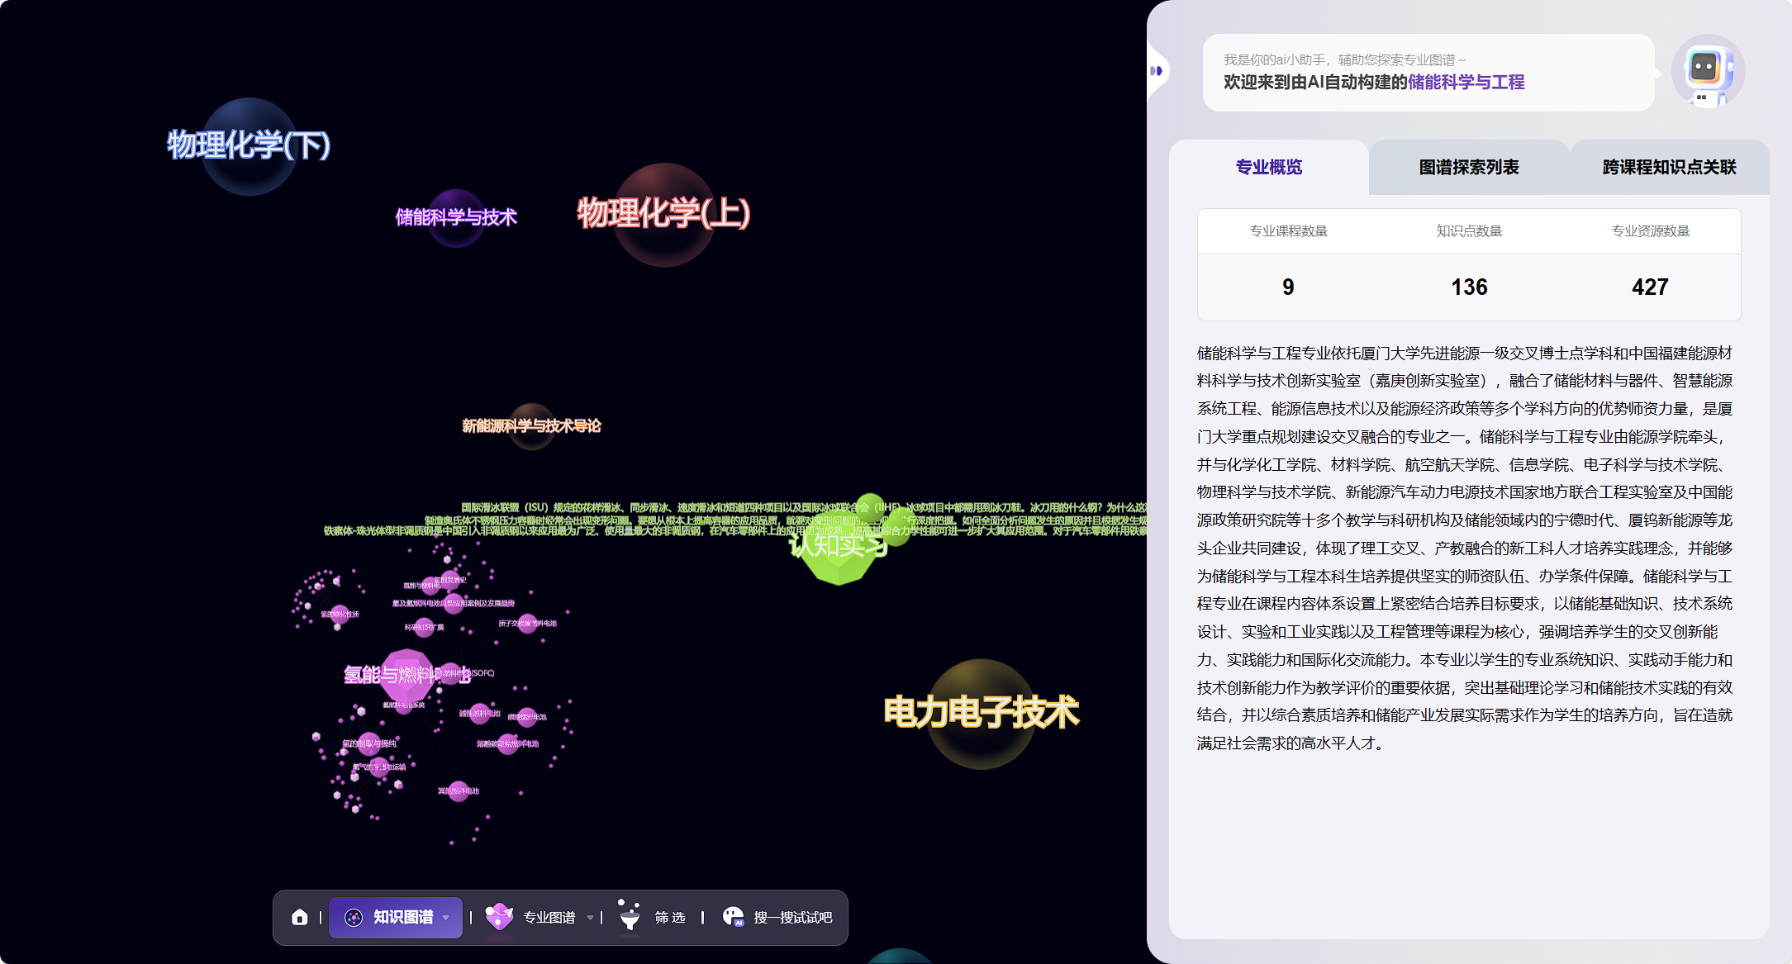Open the 储能科学与工程 highlighted link
This screenshot has width=1792, height=964.
(x=1466, y=82)
